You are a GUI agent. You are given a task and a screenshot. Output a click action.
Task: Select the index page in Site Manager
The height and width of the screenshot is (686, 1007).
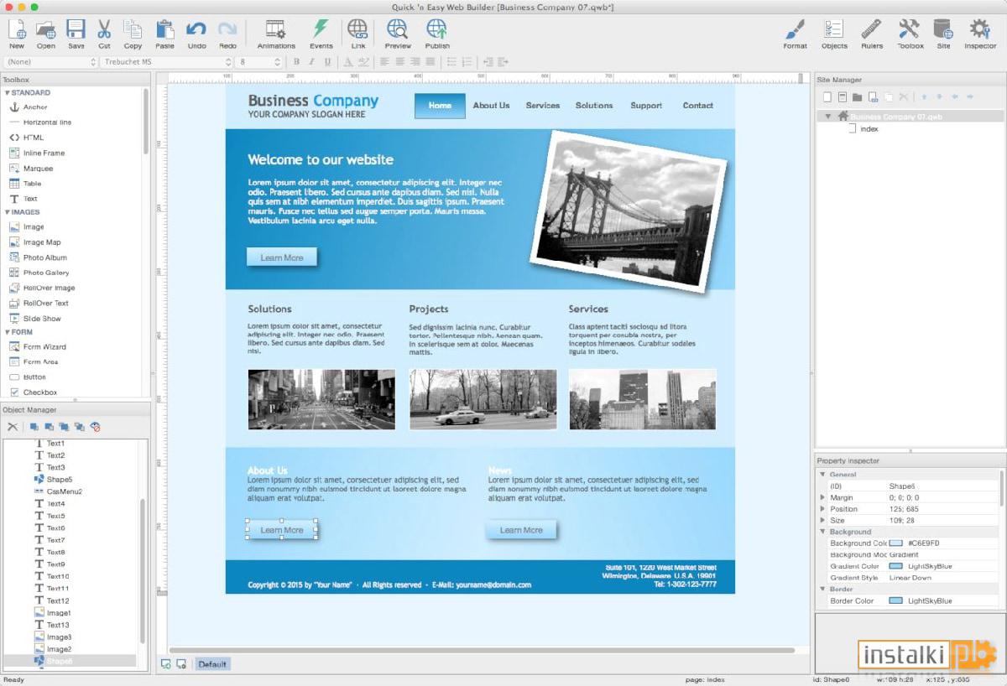864,129
